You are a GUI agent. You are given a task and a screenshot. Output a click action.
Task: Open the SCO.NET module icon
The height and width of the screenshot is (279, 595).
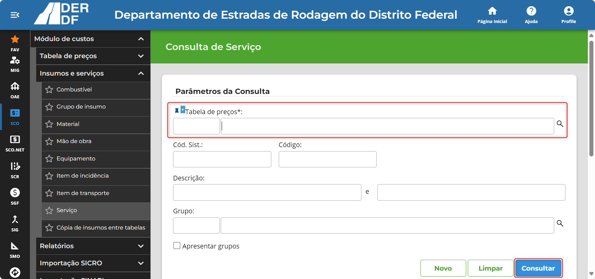point(15,139)
